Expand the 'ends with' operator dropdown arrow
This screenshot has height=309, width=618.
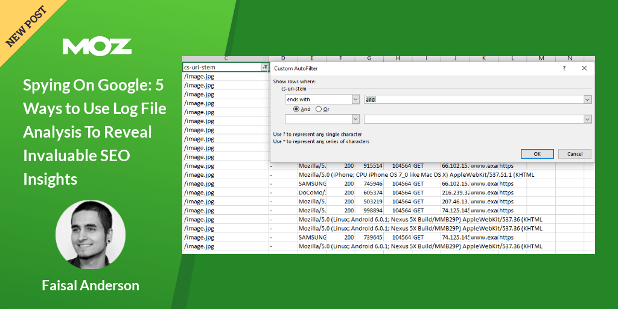pos(356,100)
